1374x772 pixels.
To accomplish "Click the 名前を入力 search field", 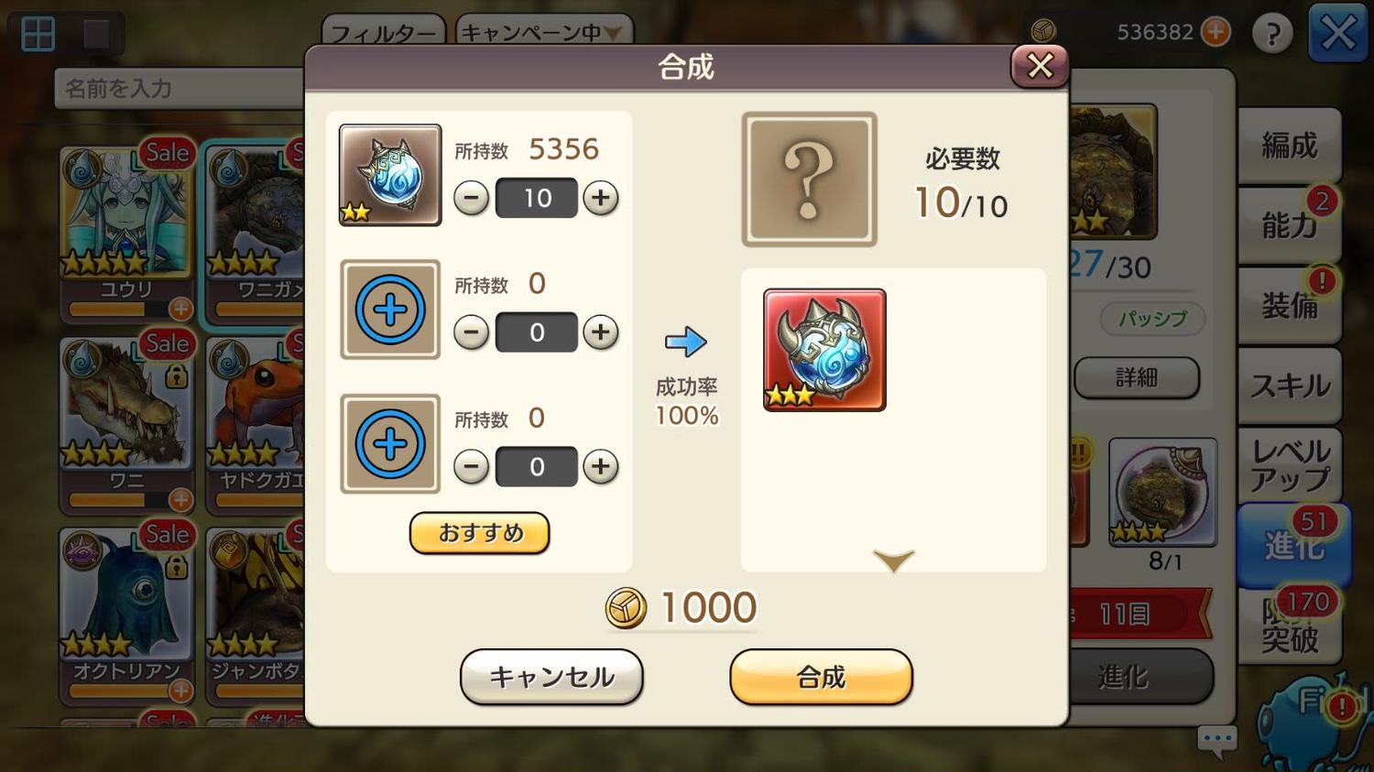I will point(180,89).
